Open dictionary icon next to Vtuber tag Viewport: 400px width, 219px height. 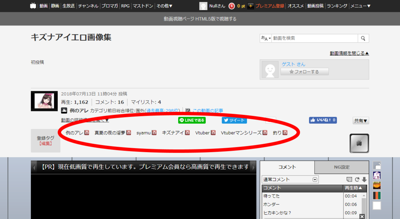(x=213, y=133)
